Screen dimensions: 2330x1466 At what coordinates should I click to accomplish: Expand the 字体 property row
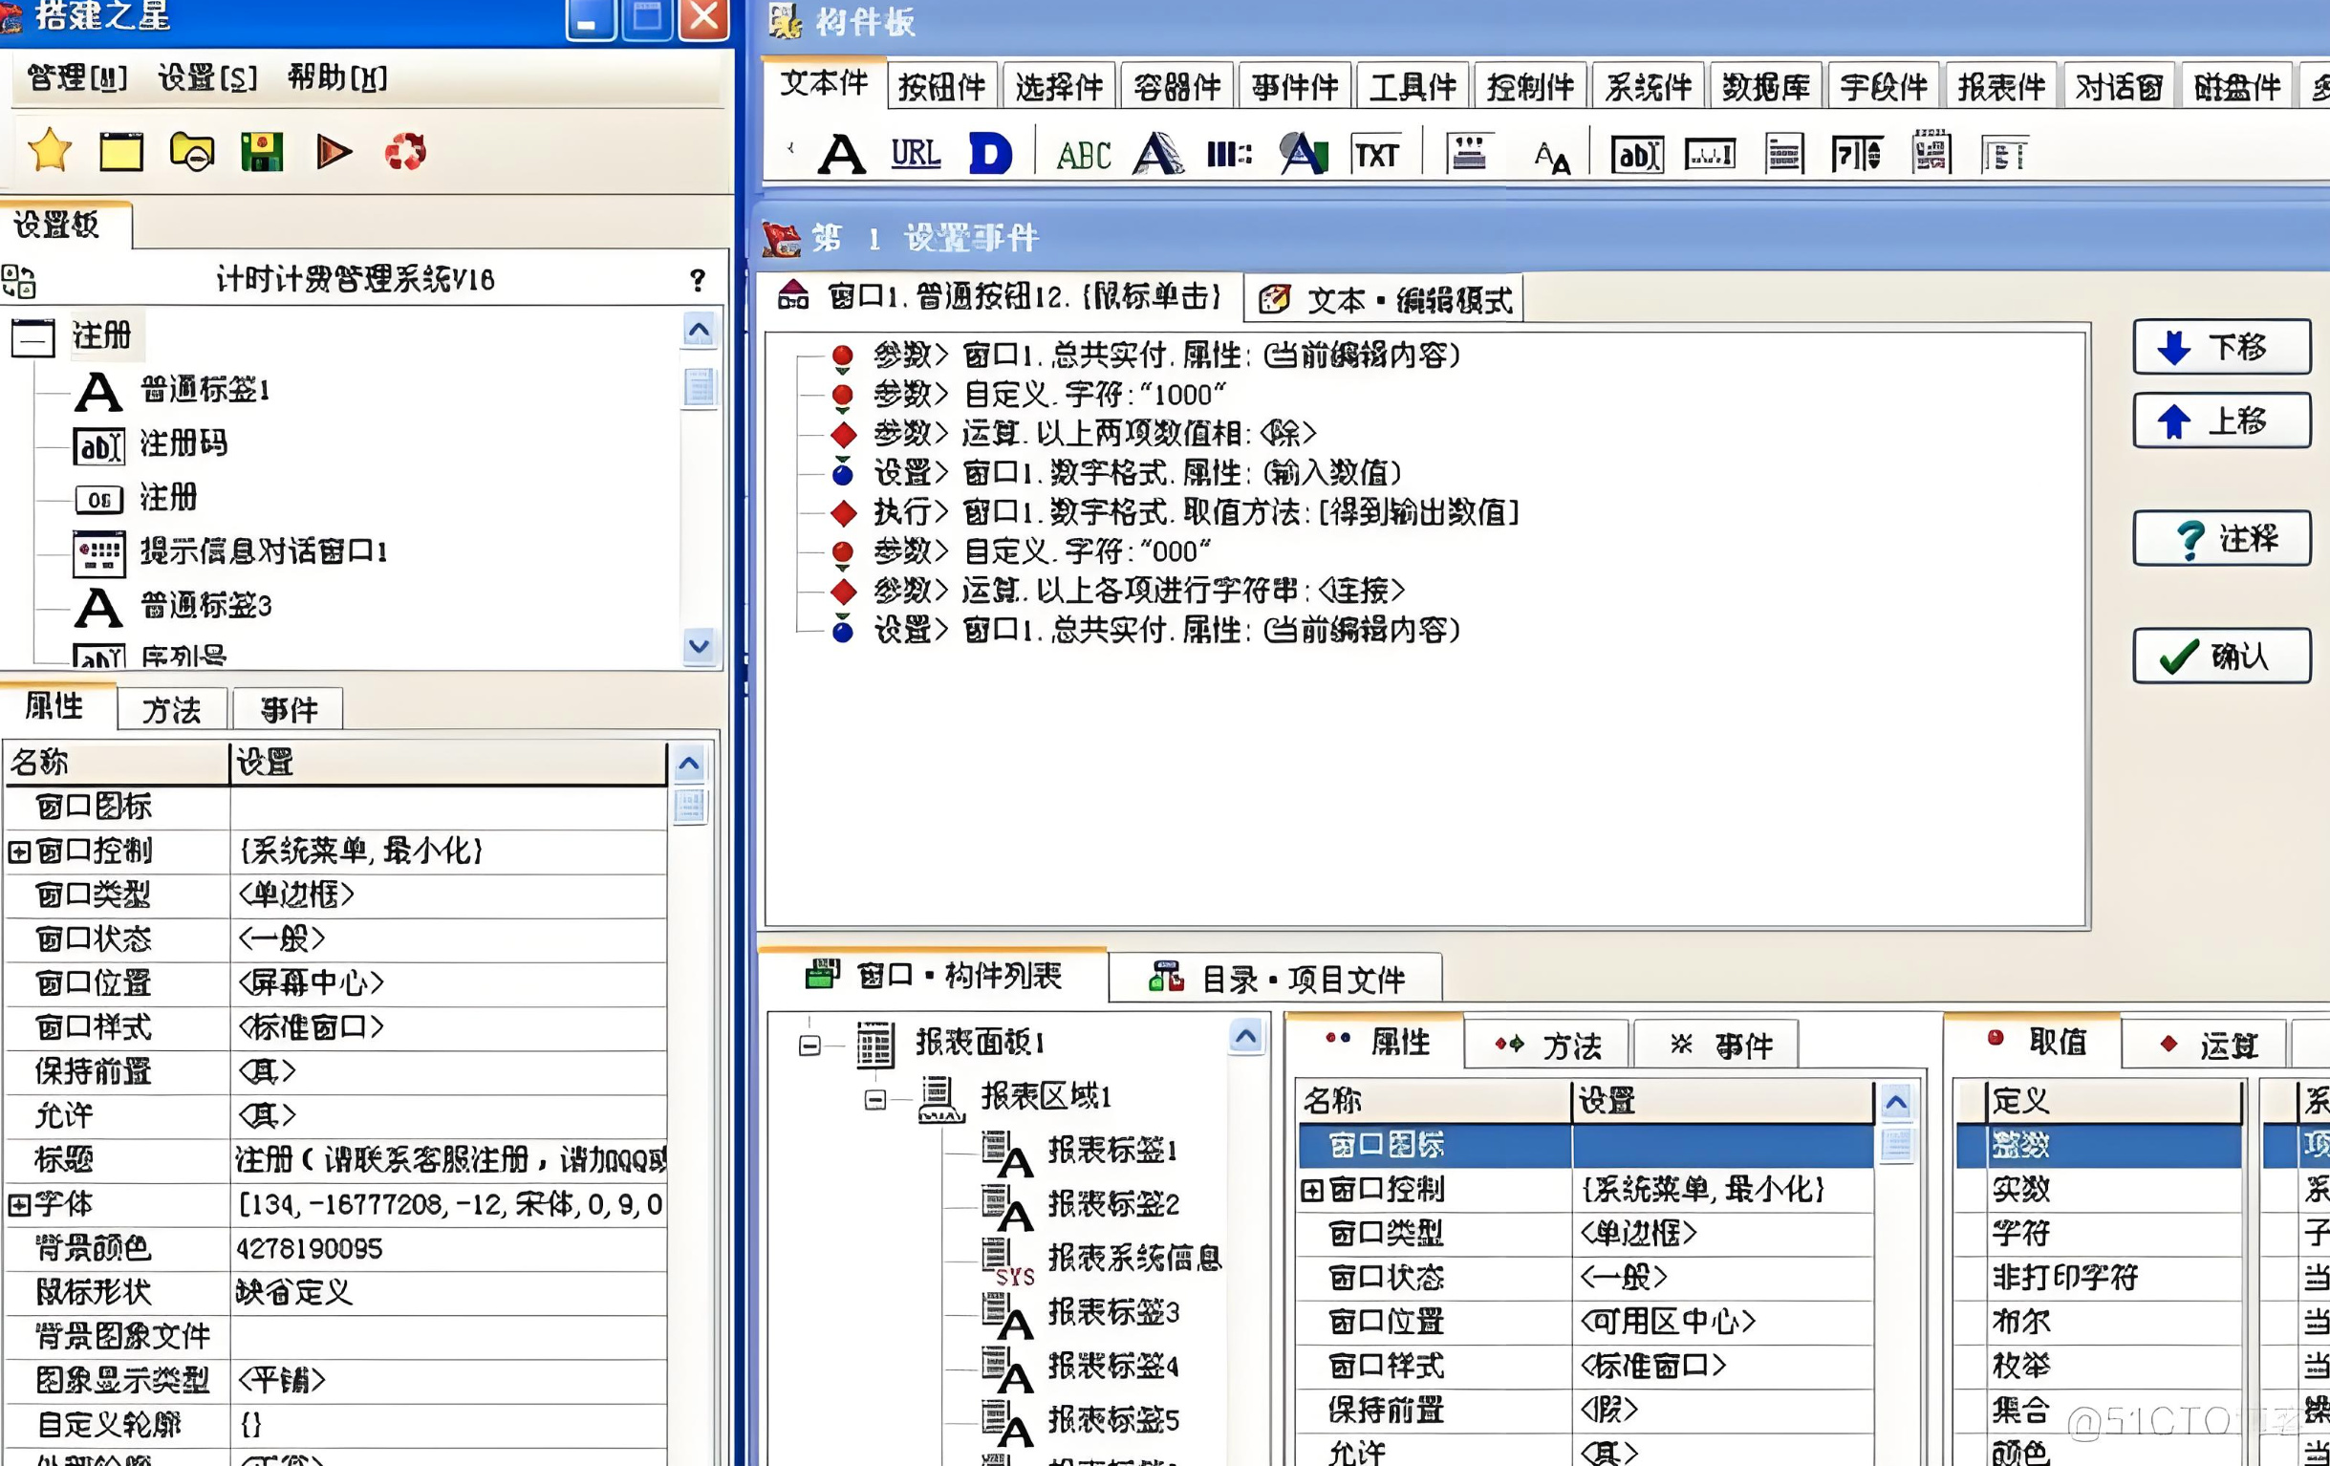pyautogui.click(x=18, y=1205)
